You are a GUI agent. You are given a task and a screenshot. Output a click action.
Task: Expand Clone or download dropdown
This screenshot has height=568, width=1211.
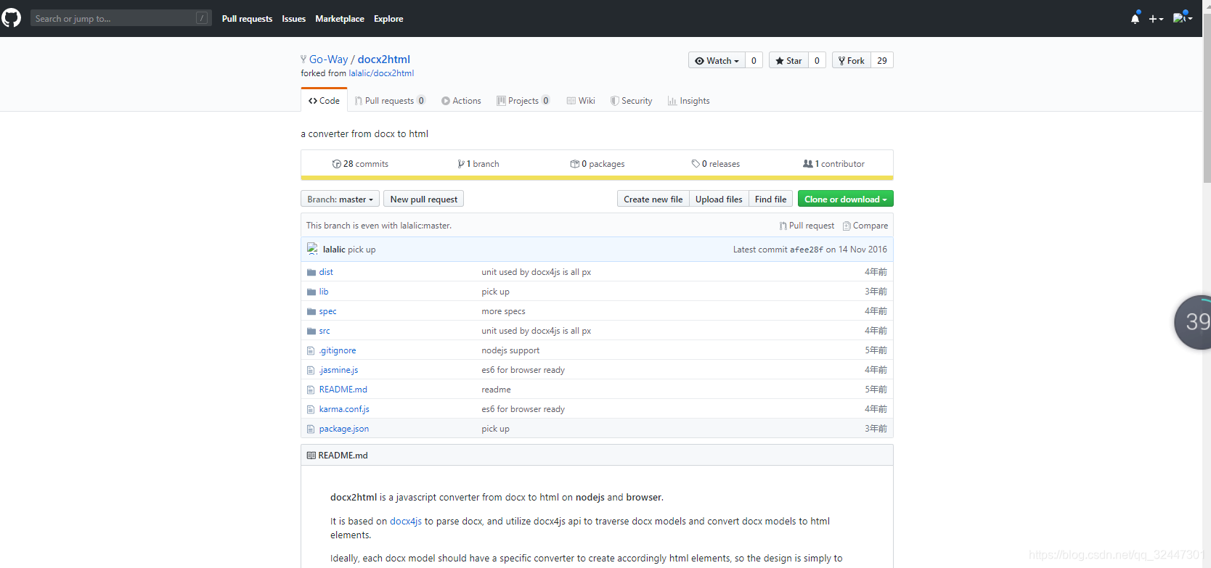pyautogui.click(x=846, y=199)
